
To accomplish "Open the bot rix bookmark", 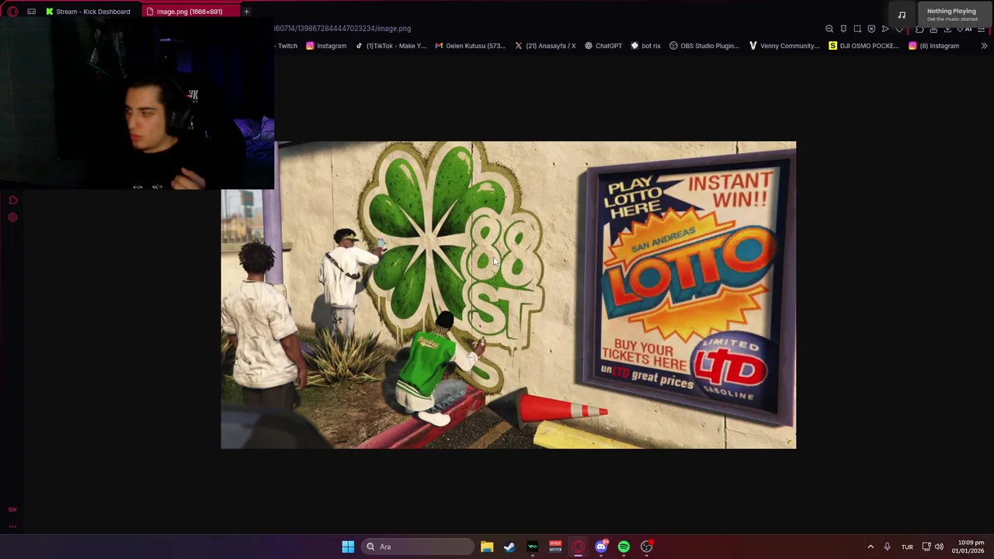I will point(645,46).
